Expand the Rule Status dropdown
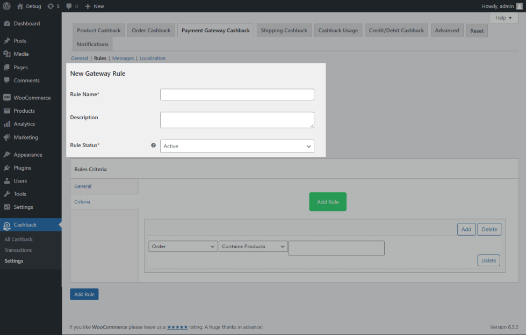This screenshot has height=335, width=526. point(237,146)
